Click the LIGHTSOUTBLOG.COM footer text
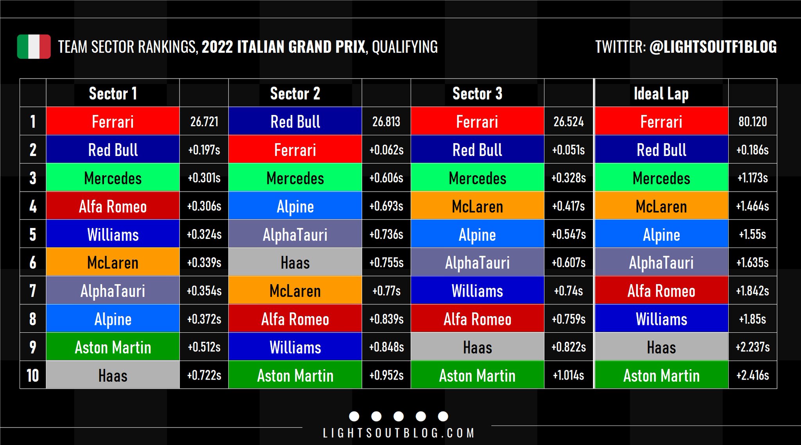Screen dimensions: 801x445 (x=399, y=433)
